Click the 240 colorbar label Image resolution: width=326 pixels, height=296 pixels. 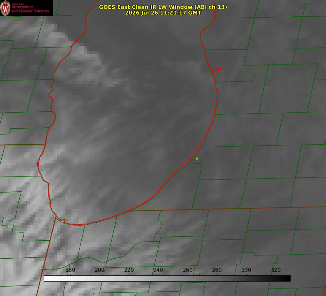point(158,270)
